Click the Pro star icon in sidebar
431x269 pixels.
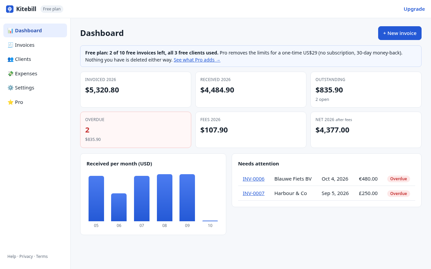coord(10,102)
